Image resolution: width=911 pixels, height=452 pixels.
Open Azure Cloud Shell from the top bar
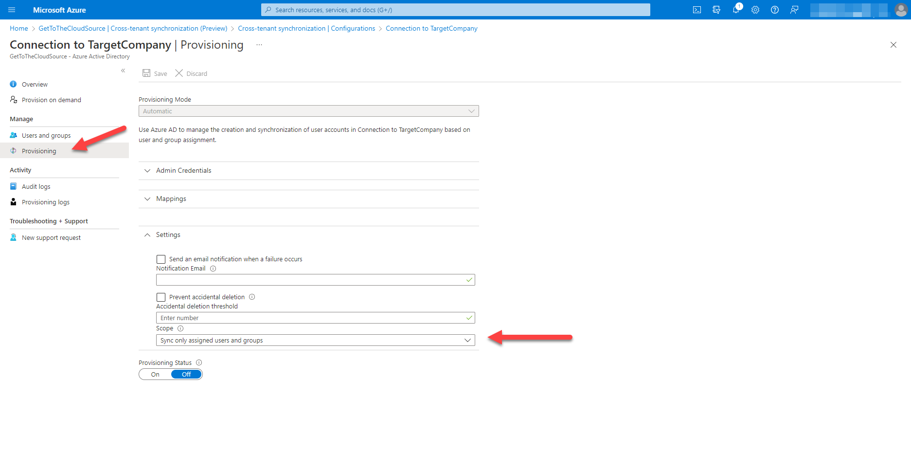point(697,10)
